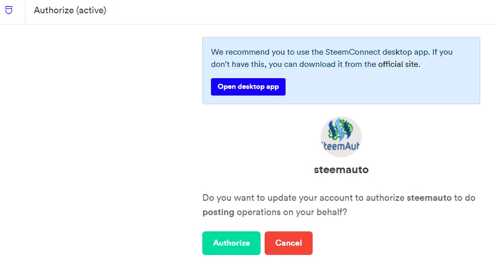Click the "We recommend you to use" text
494x259 pixels.
256,52
